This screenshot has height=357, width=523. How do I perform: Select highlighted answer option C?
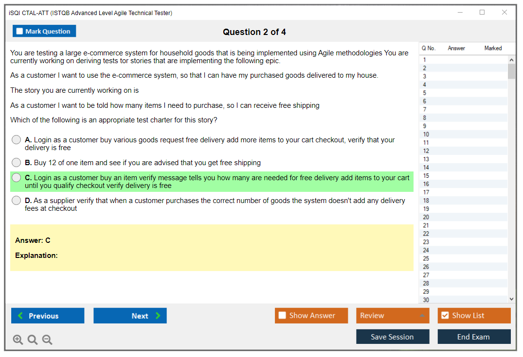(17, 178)
